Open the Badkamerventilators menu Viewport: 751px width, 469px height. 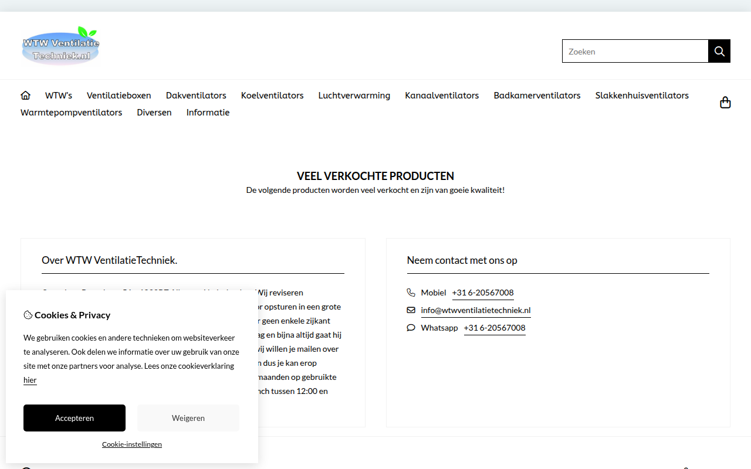[x=537, y=95]
